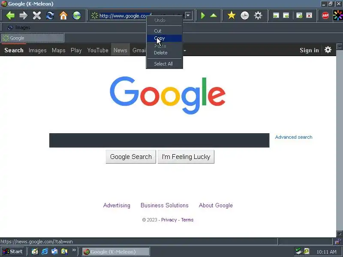Open the Privacy link in the footer

point(169,220)
